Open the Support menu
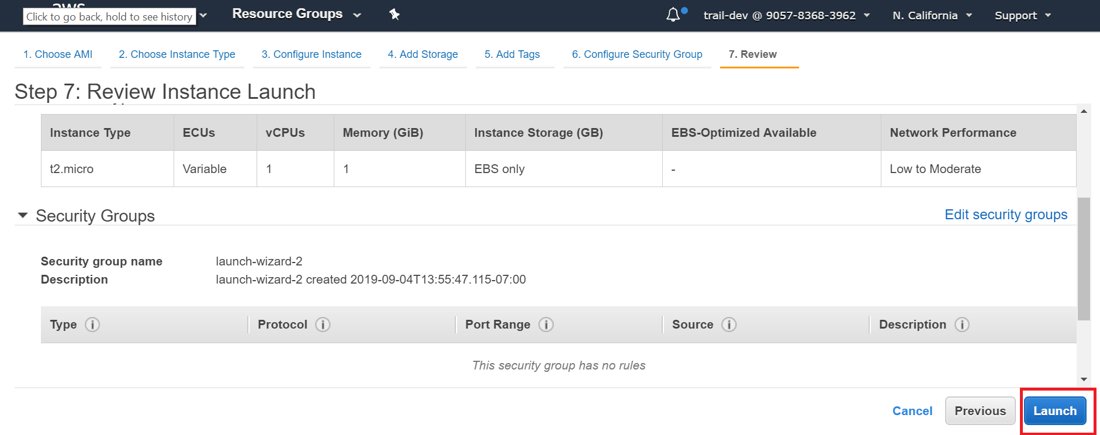Screen dimensions: 1100x435 (1022, 16)
